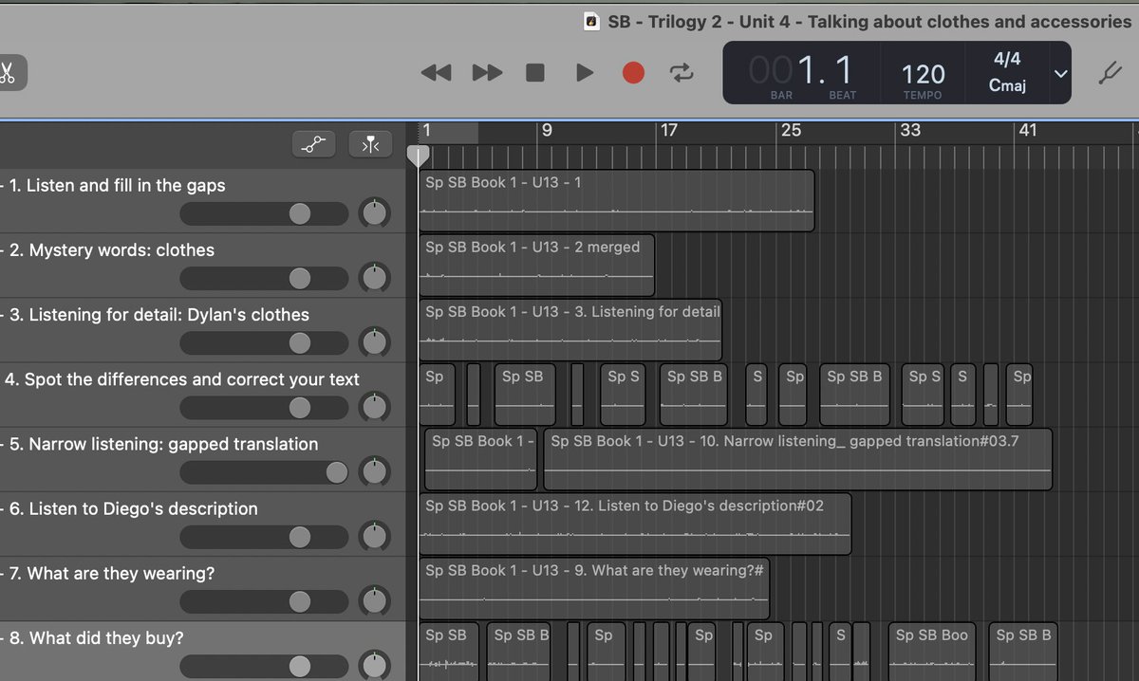Click bar 33 on the ruler
1139x681 pixels.
click(x=910, y=131)
